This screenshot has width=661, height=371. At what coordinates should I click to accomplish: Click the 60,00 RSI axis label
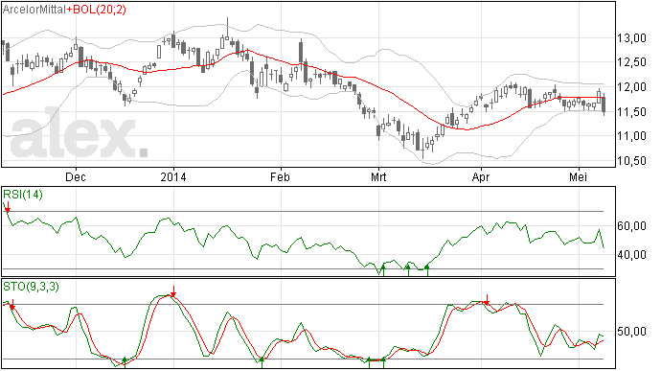click(x=631, y=226)
